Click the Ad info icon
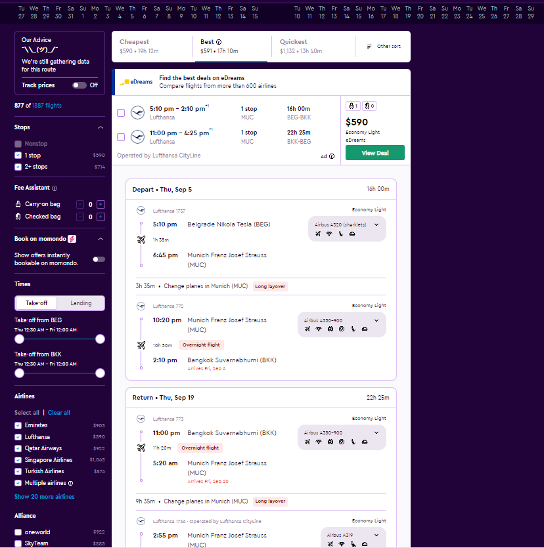The height and width of the screenshot is (548, 544). coord(332,156)
